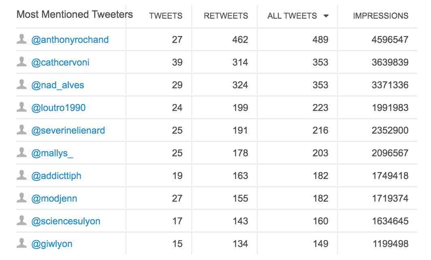Click the user icon next to @giwlyon
Image resolution: width=431 pixels, height=260 pixels.
21,243
